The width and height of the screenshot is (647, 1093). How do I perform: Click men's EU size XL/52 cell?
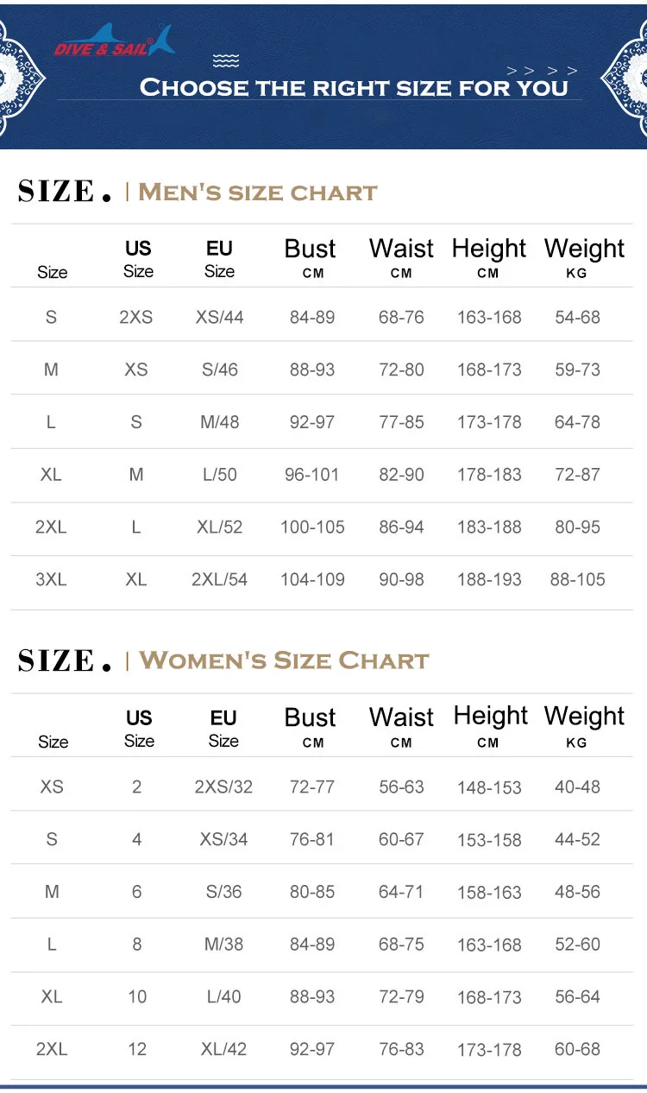tap(220, 527)
